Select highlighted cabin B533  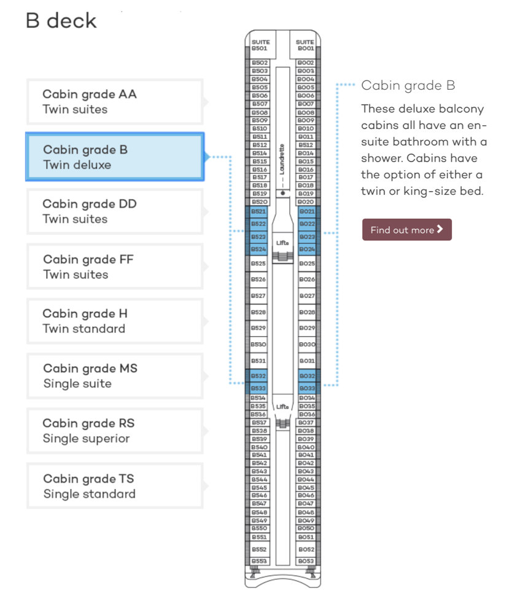[x=258, y=388]
